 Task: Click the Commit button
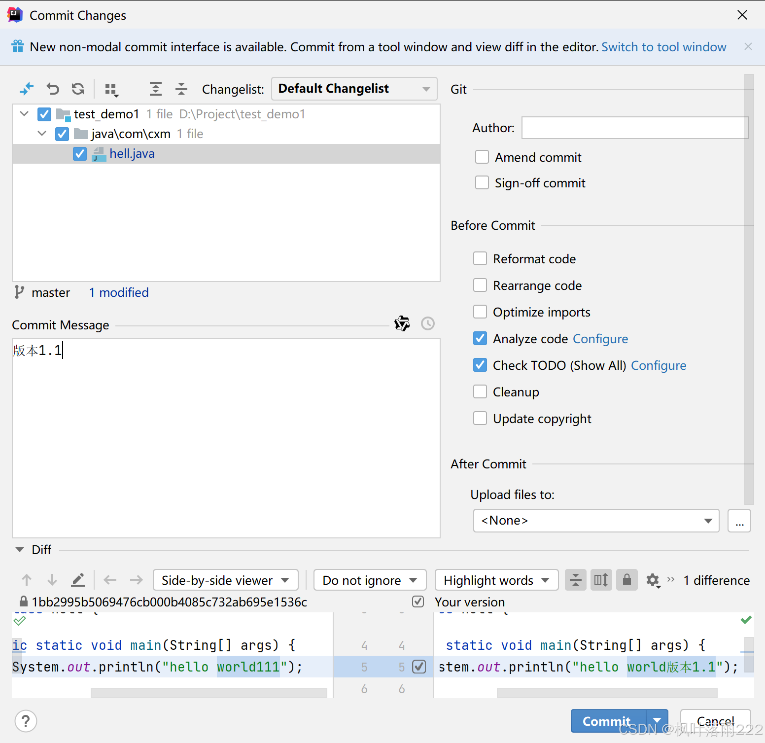pyautogui.click(x=607, y=721)
